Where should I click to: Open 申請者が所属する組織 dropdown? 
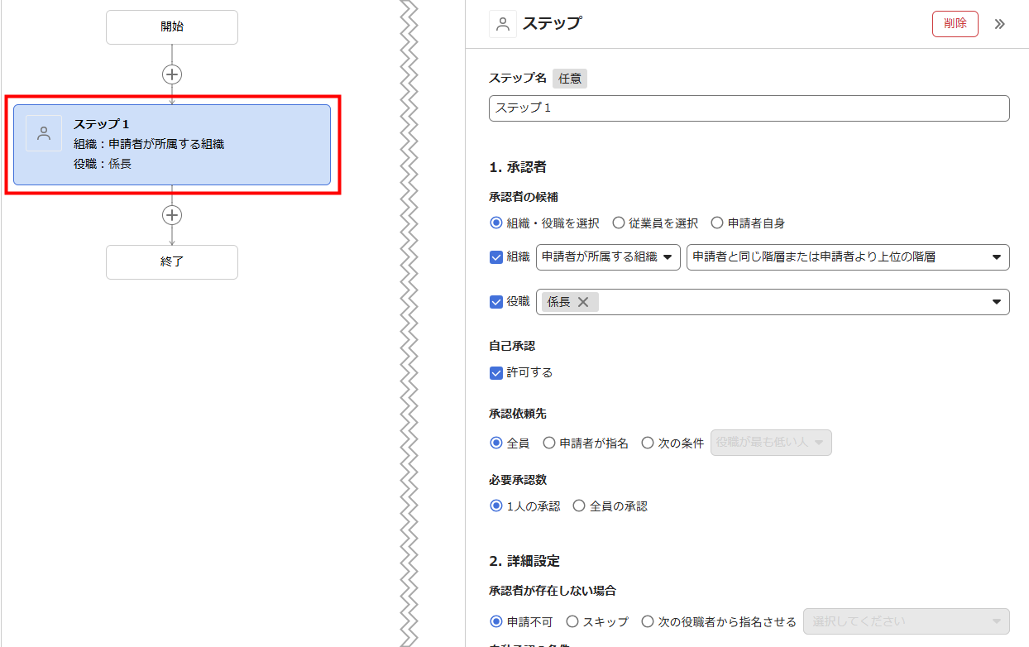[x=608, y=257]
